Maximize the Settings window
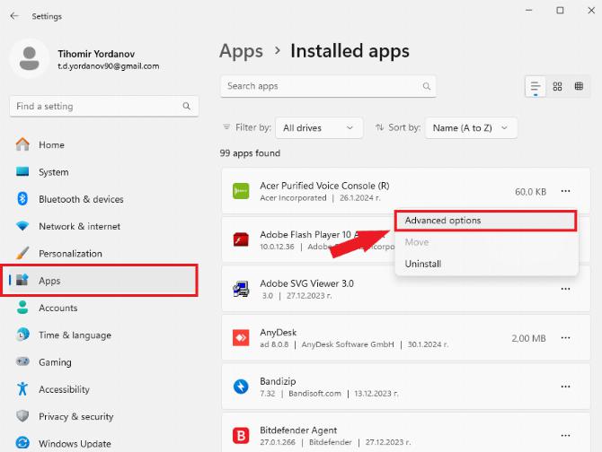602x452 pixels. [560, 11]
